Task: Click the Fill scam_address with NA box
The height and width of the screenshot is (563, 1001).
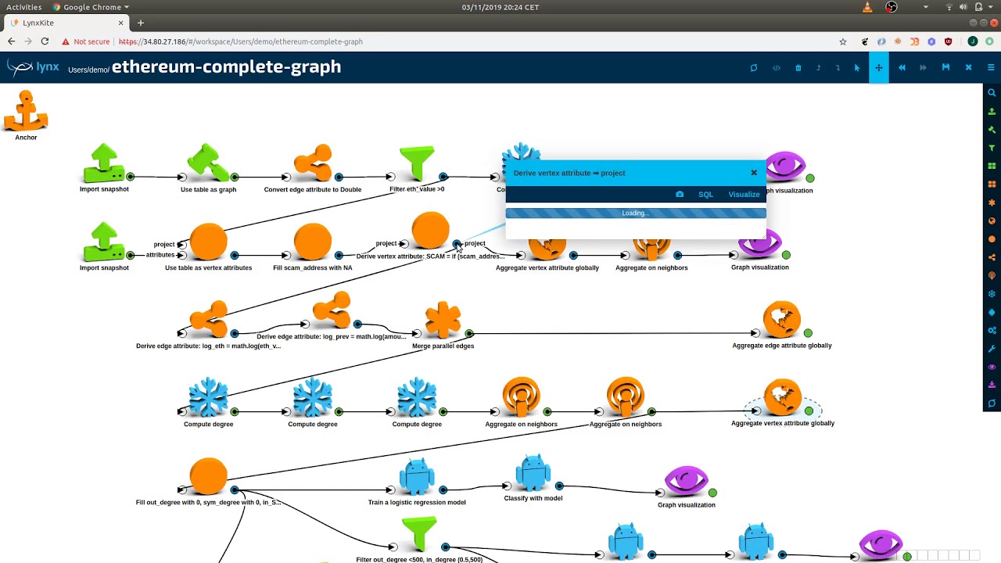Action: click(x=313, y=242)
